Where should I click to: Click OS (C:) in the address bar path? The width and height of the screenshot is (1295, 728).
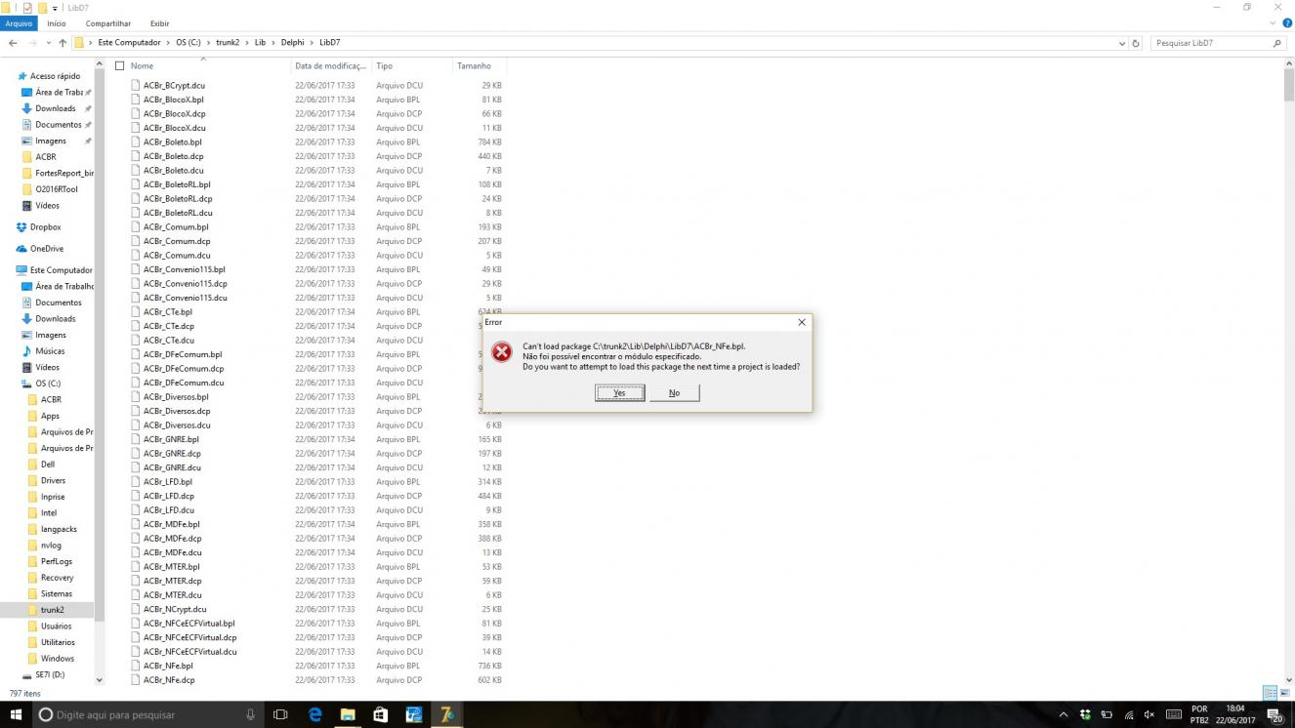188,43
